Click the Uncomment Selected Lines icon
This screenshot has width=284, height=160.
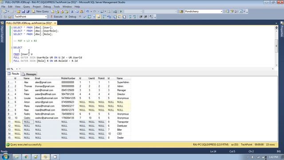pos(134,17)
